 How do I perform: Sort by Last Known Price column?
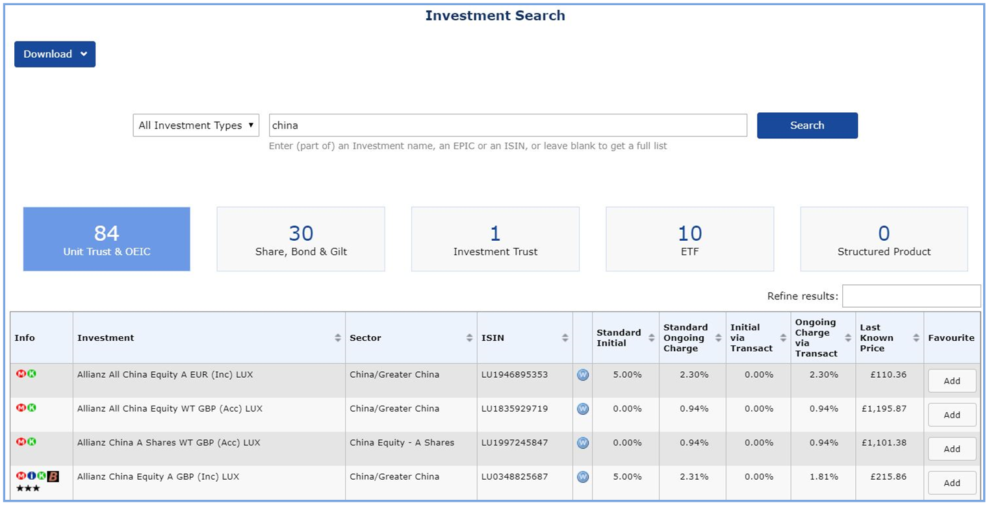(x=916, y=338)
